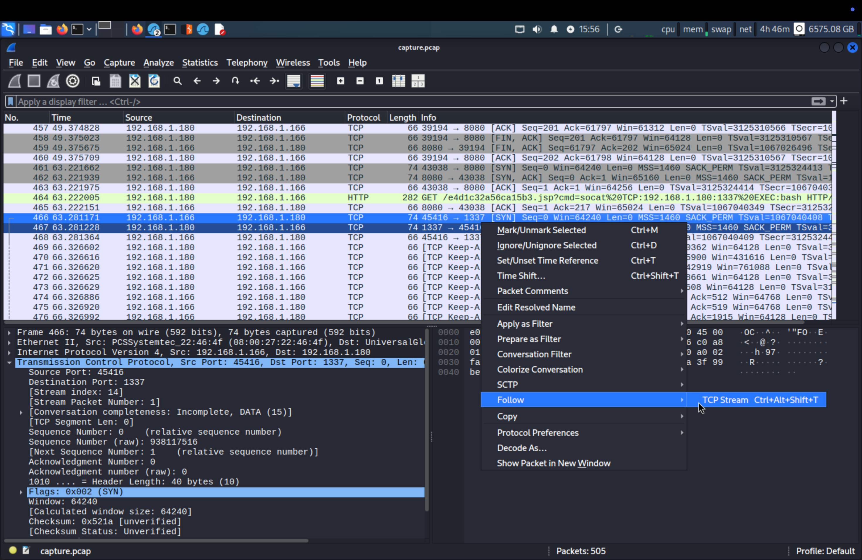Save this capture file icon

pyautogui.click(x=115, y=81)
